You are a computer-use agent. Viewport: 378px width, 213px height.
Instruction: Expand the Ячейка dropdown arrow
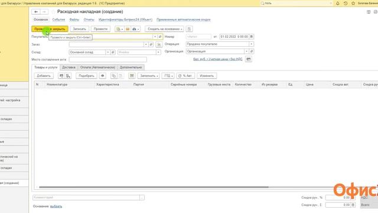[158, 52]
